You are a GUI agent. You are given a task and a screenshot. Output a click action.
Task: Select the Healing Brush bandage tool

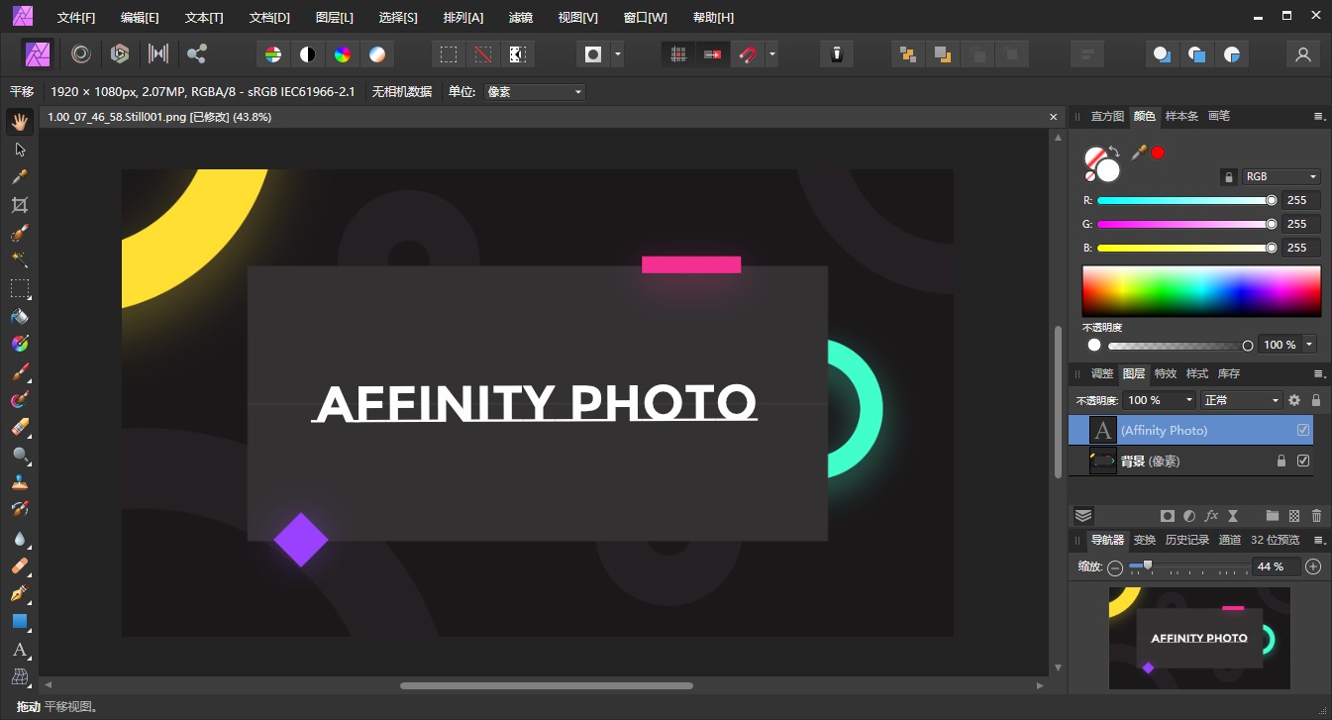pos(20,566)
